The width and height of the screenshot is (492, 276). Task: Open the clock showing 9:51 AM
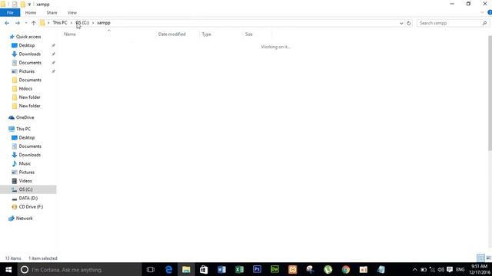point(480,269)
